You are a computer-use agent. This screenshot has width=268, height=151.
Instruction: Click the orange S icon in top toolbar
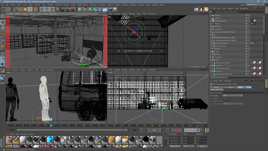pyautogui.click(x=206, y=9)
